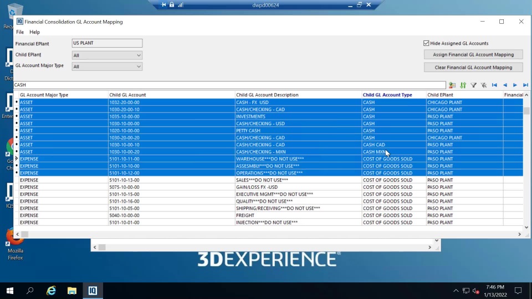Click the taskbar clock showing 7:46 PM

coord(495,287)
